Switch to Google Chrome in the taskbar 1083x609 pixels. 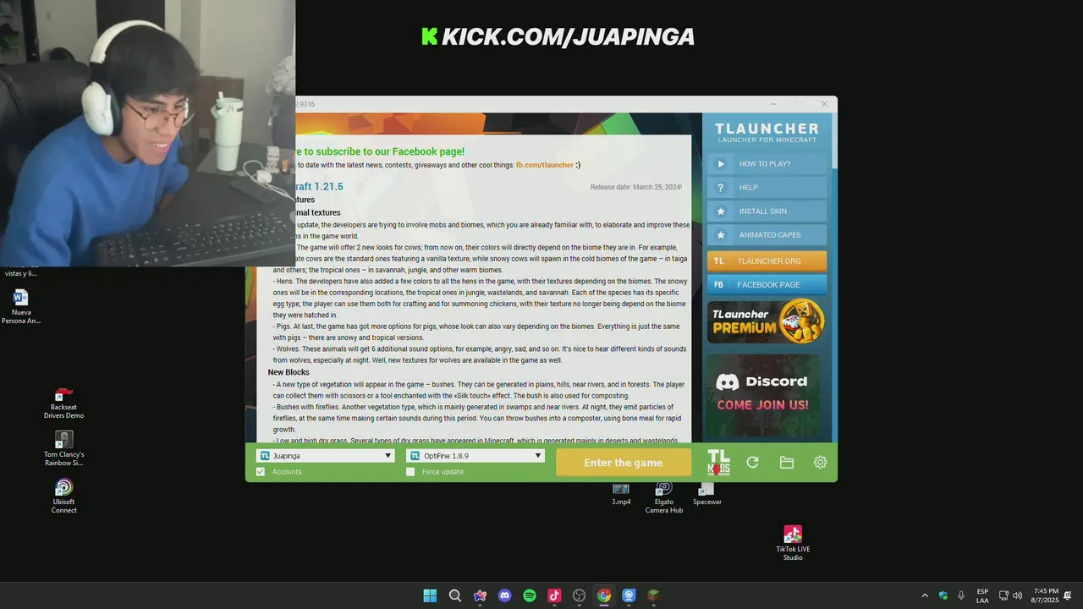pos(604,595)
